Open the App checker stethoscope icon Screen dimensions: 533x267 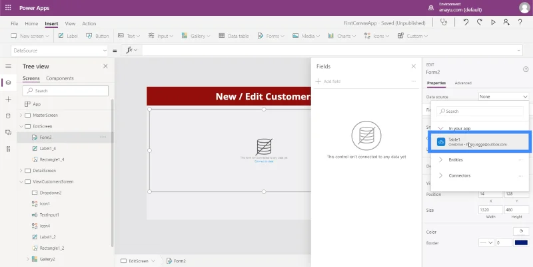click(x=444, y=23)
